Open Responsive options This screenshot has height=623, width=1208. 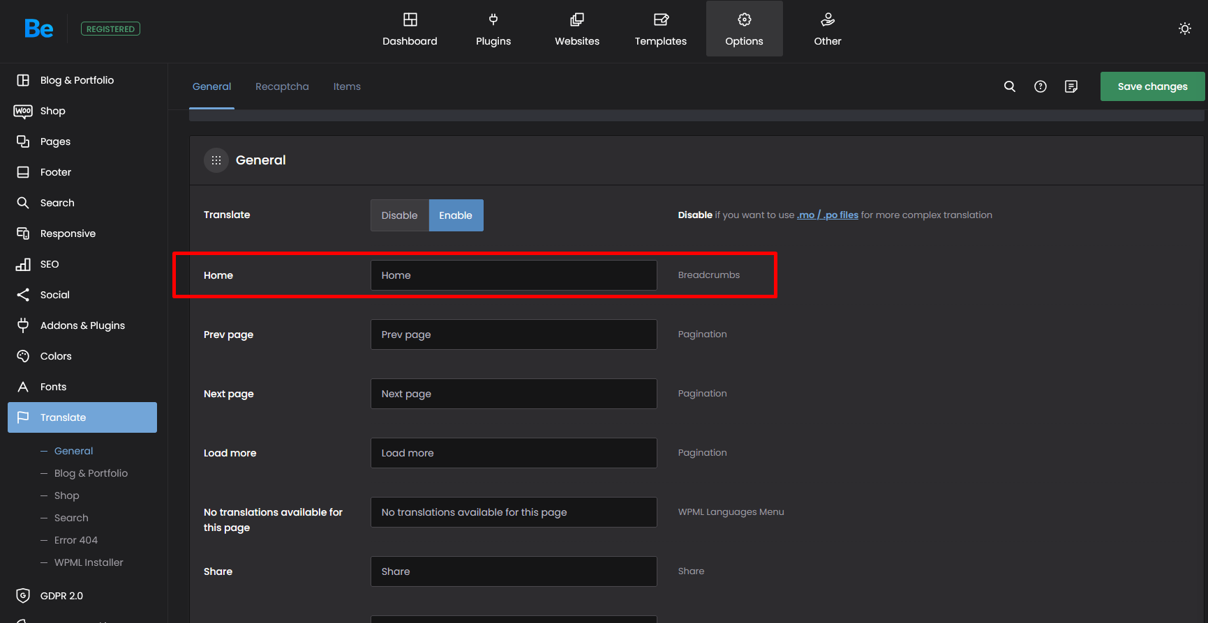click(82, 233)
